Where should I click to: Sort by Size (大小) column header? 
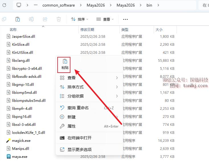coord(159,29)
